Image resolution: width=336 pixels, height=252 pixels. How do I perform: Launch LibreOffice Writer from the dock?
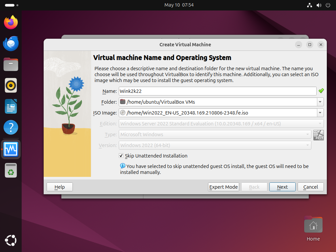11,107
